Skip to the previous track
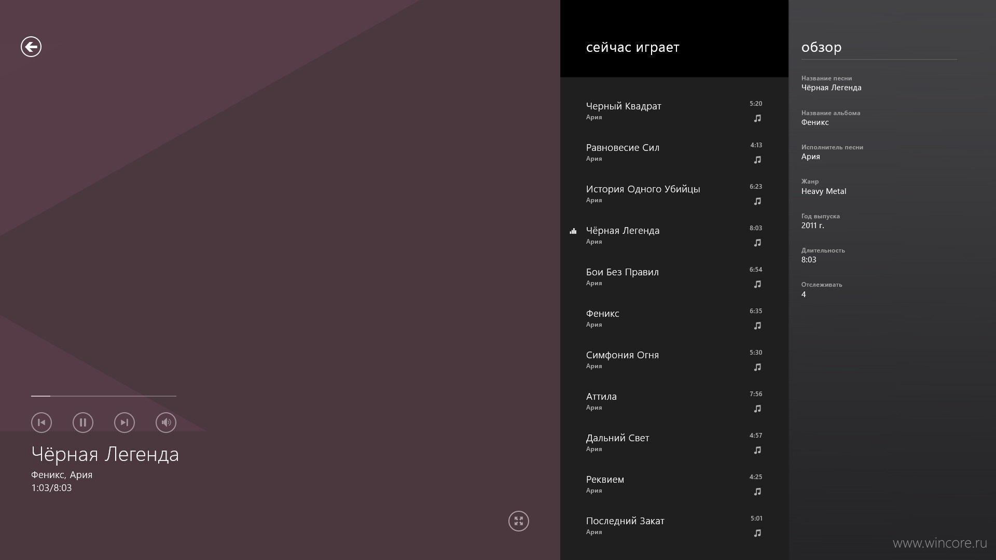 (x=41, y=423)
